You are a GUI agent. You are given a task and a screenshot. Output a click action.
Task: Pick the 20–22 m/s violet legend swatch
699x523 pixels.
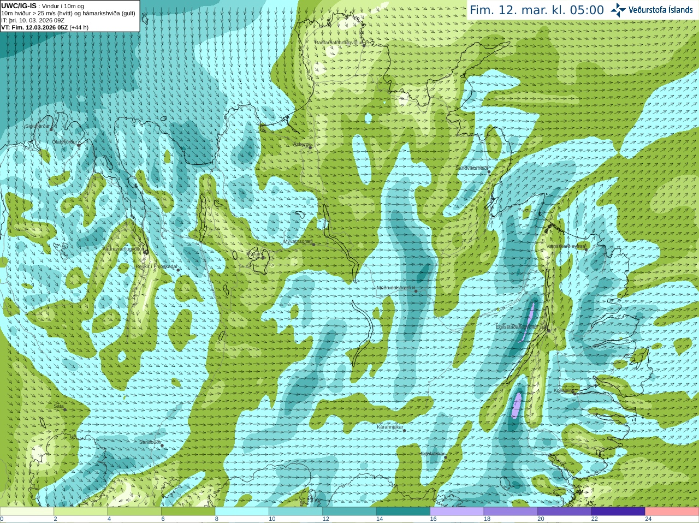[x=565, y=512]
